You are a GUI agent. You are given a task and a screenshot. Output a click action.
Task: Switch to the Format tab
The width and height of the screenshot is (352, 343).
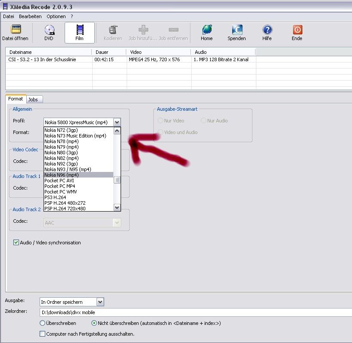pos(16,99)
